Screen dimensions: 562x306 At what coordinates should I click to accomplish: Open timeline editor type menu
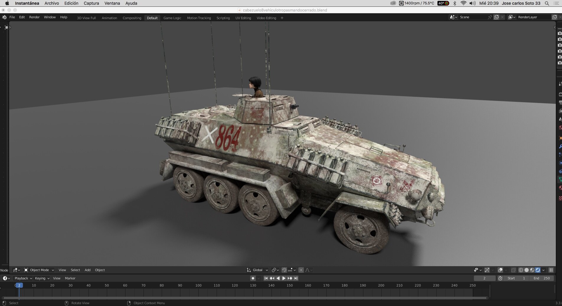pyautogui.click(x=6, y=278)
